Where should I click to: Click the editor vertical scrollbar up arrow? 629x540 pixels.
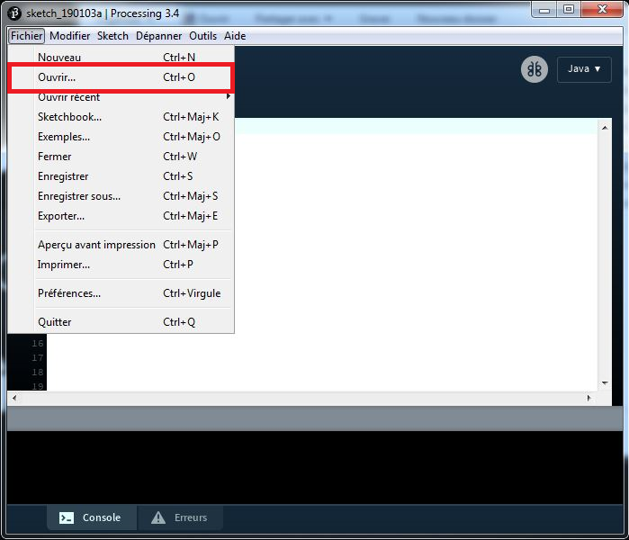click(605, 128)
